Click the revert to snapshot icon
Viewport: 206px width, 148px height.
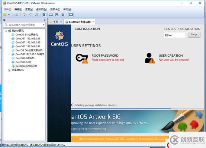(31, 15)
